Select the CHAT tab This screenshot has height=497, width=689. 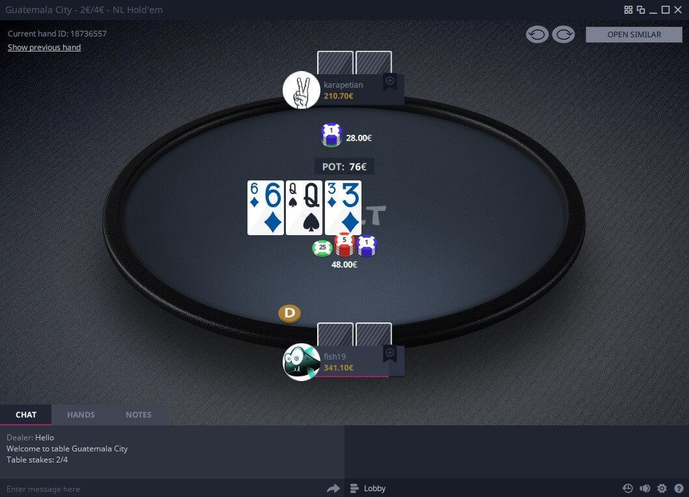(26, 415)
